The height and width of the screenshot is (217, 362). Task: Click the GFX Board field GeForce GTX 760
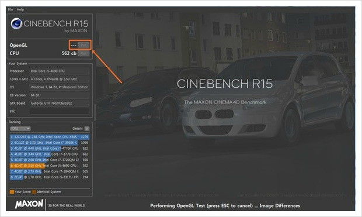(60, 103)
